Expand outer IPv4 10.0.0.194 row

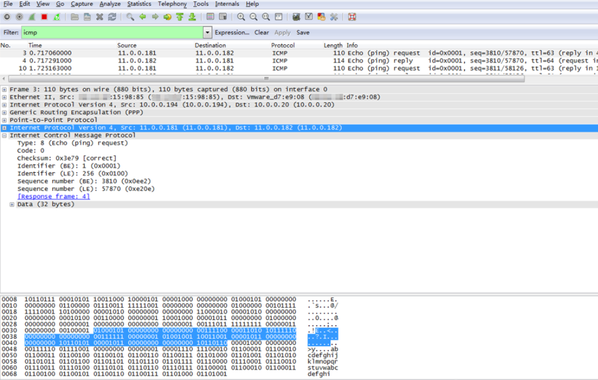coord(4,104)
